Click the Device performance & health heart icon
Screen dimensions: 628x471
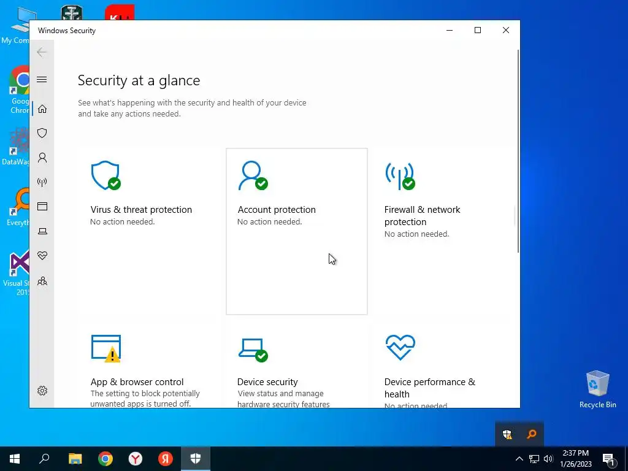[400, 347]
